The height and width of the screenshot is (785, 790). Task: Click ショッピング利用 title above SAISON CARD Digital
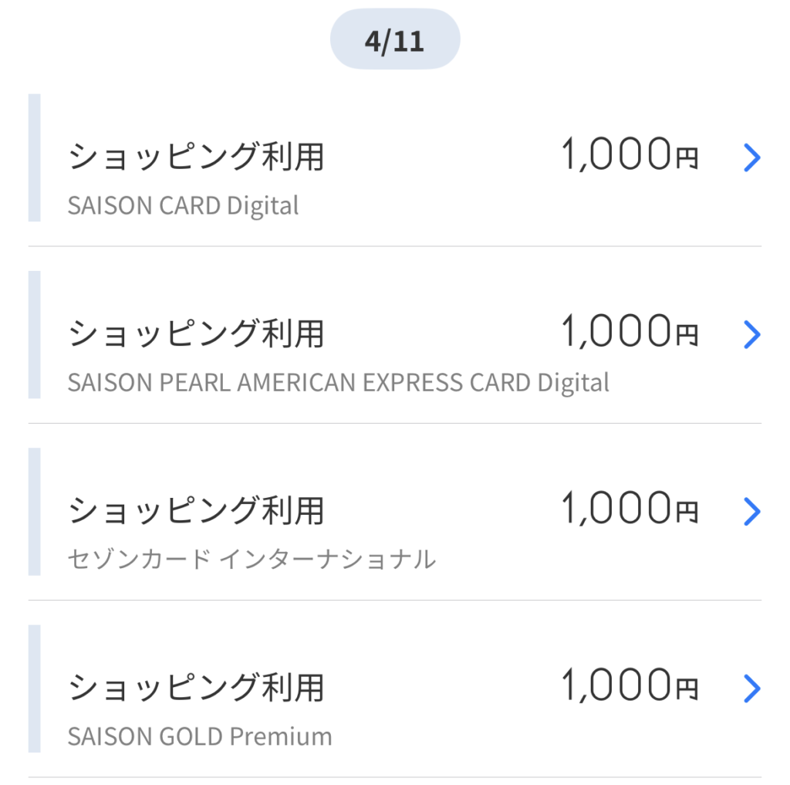pyautogui.click(x=196, y=157)
